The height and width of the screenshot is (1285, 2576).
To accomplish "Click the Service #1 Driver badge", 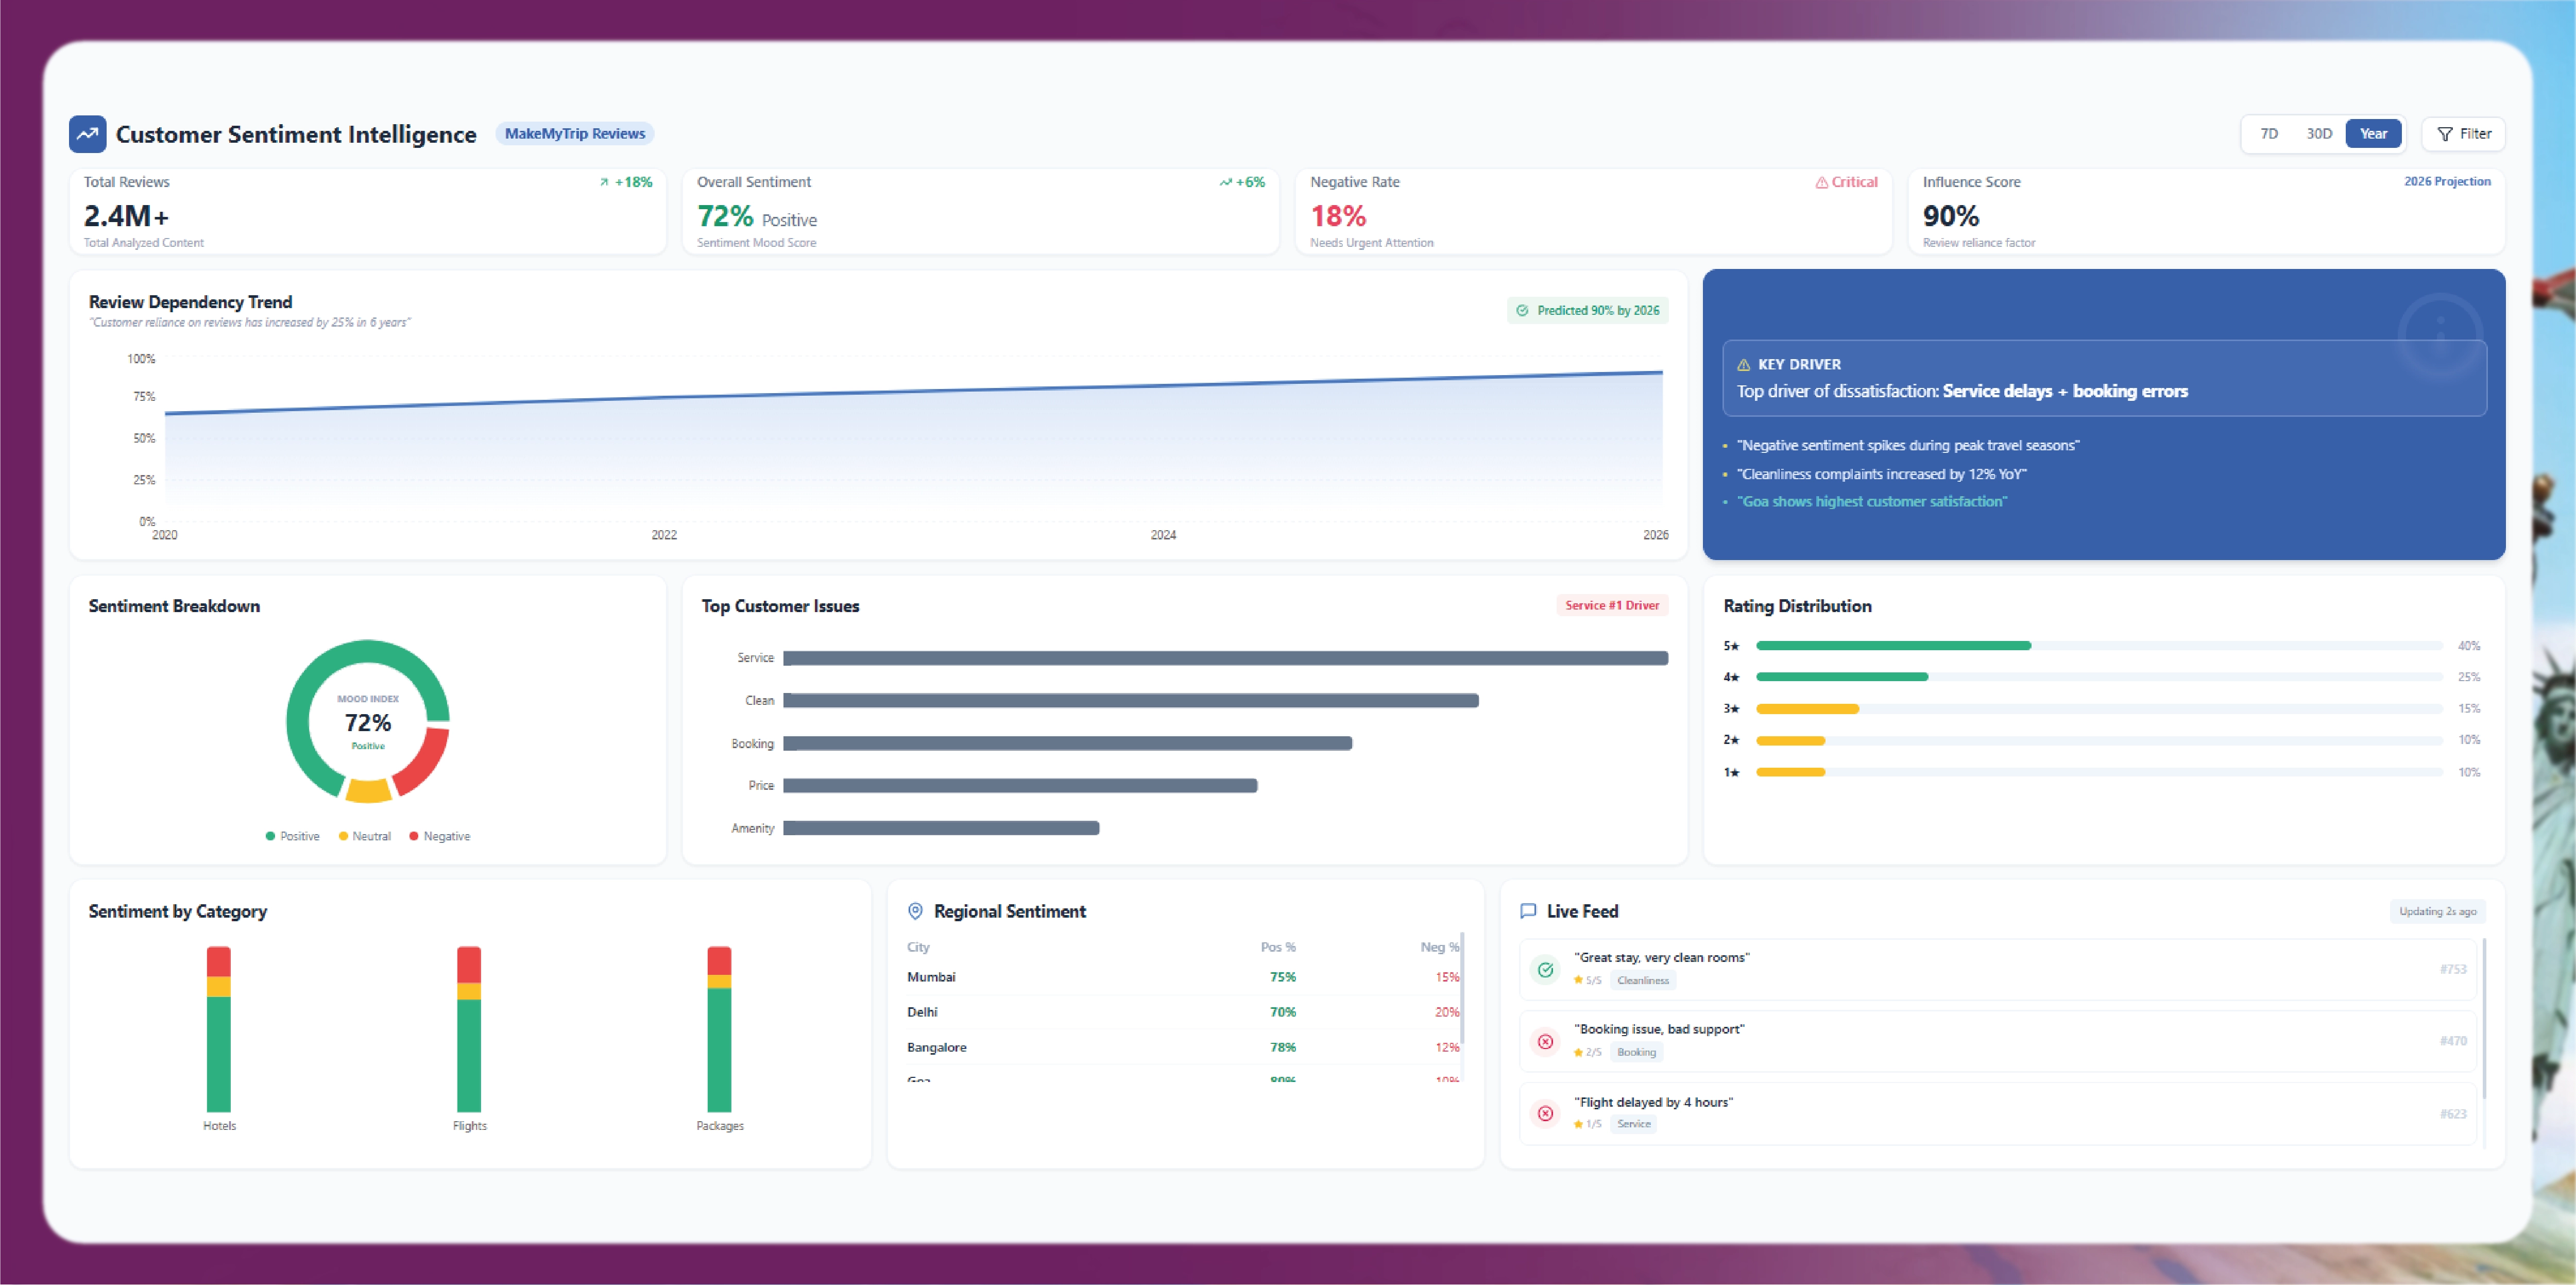I will pyautogui.click(x=1611, y=604).
